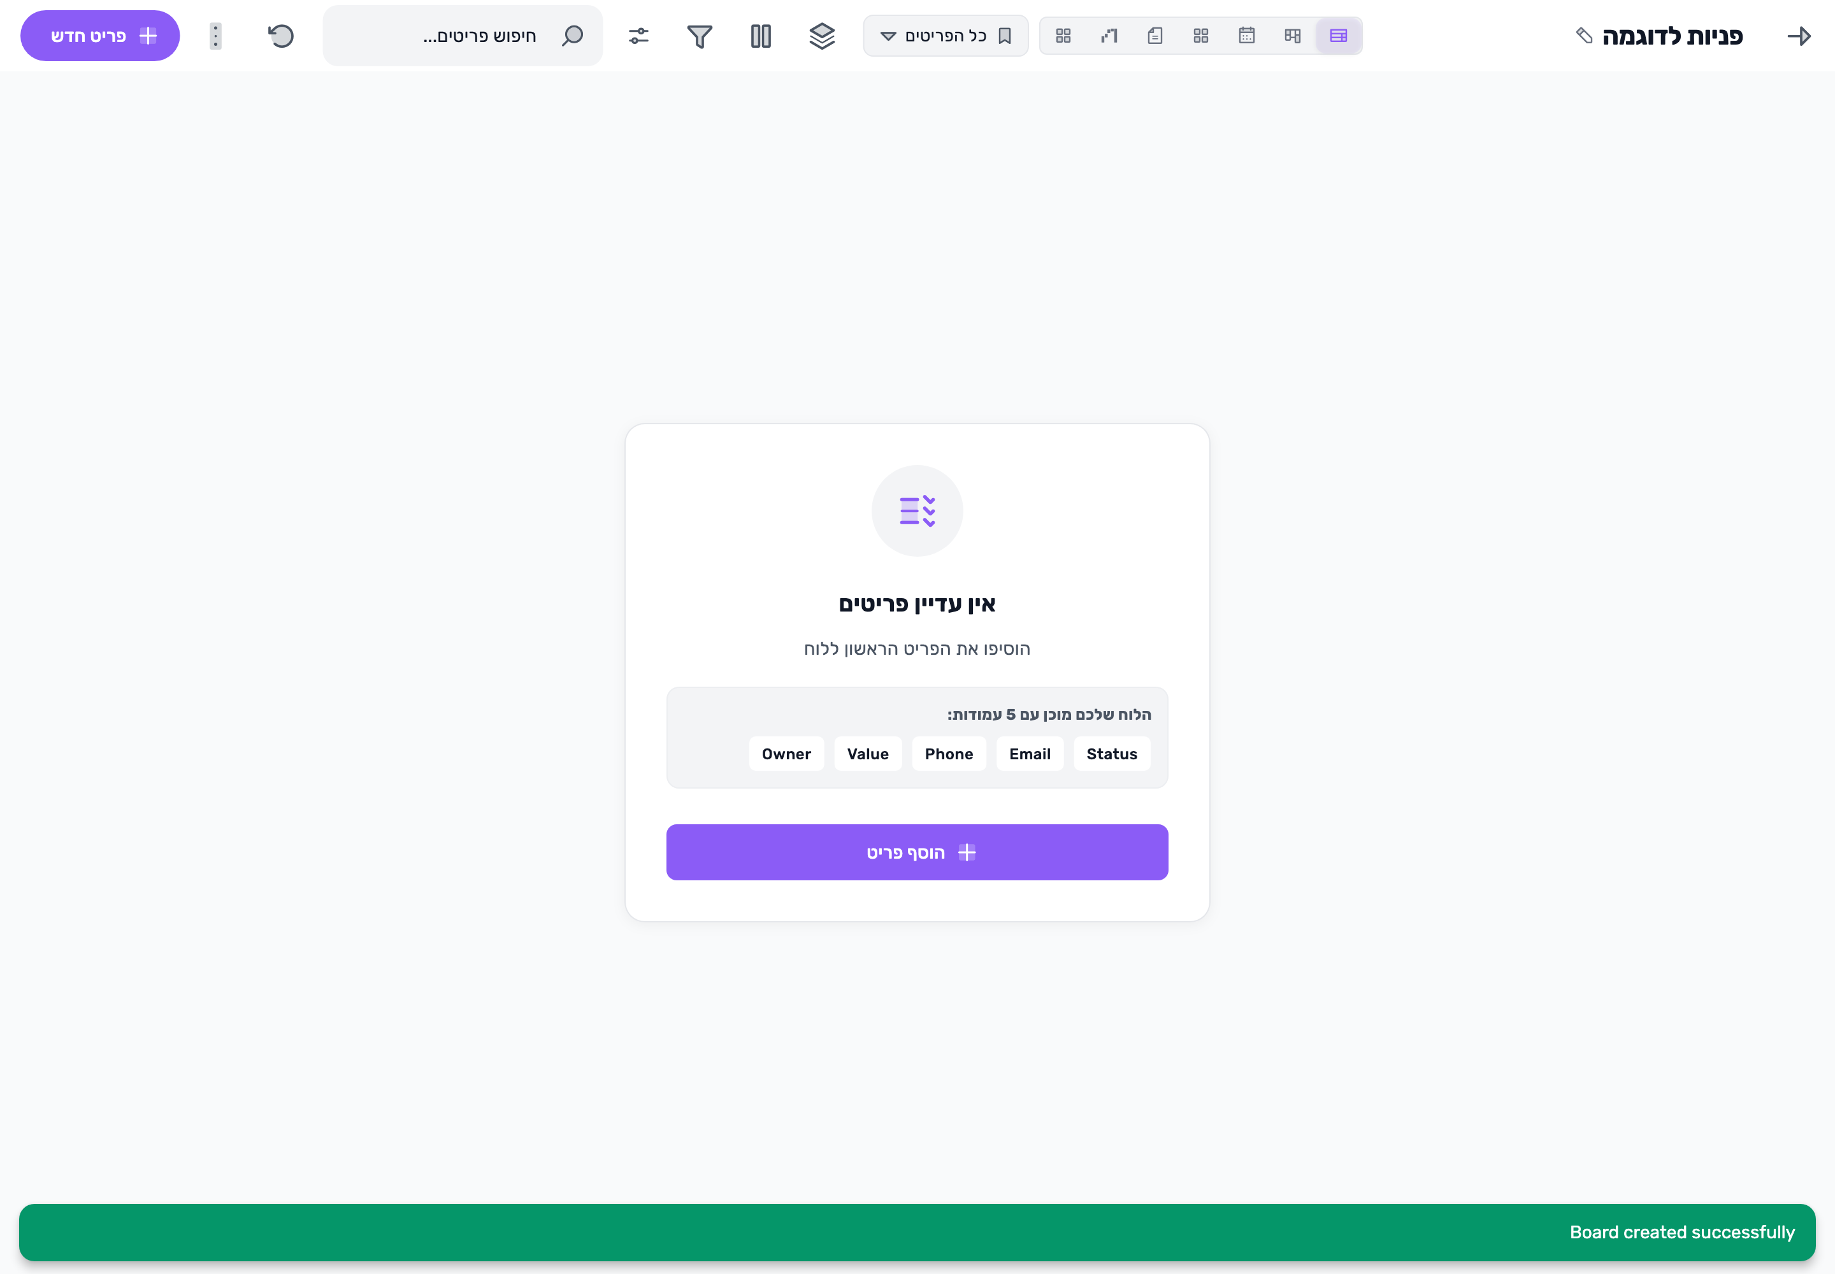Click the 'Phone' column chip
Screen dimensions: 1835x1274
949,754
